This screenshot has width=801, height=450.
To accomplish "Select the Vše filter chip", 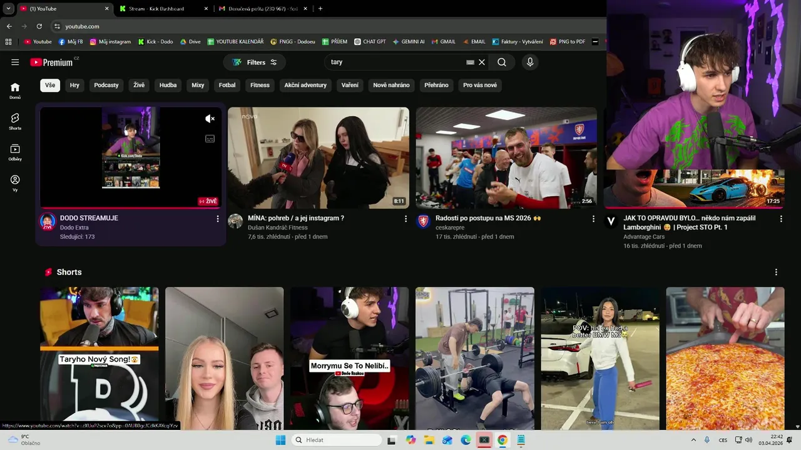I will point(50,85).
